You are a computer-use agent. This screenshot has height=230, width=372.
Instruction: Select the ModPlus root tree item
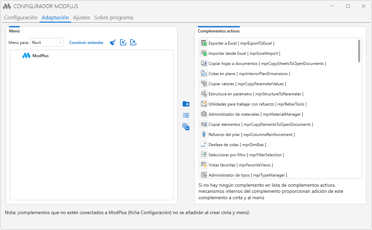36,55
